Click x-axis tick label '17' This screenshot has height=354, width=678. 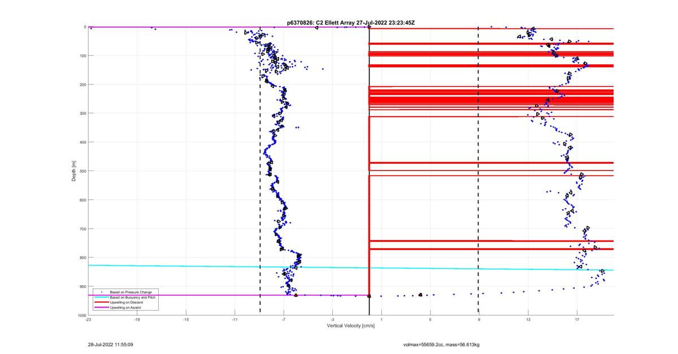[x=577, y=320]
